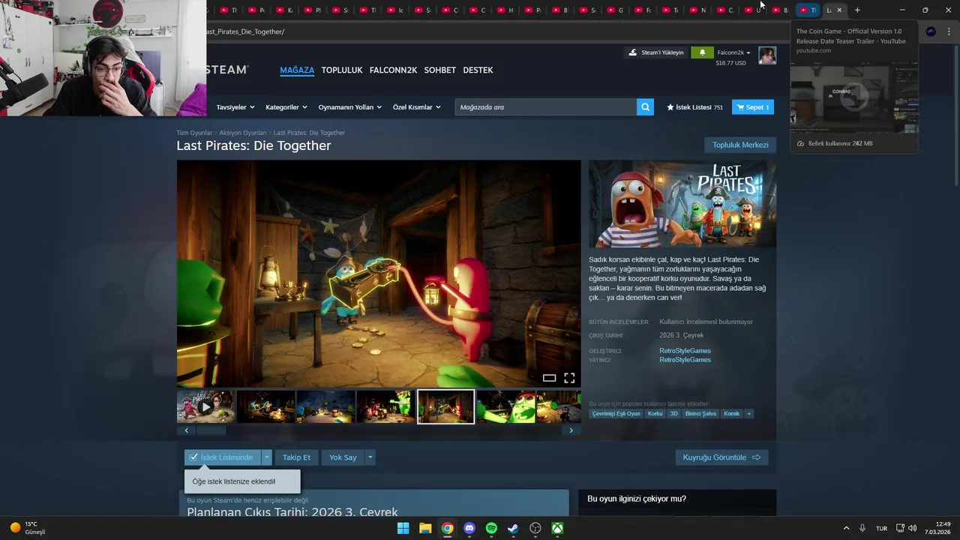Open the taskbar clock showing 12:49
Viewport: 960px width, 540px height.
937,528
